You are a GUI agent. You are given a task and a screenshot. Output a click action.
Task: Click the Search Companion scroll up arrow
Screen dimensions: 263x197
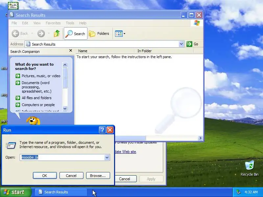[65, 65]
